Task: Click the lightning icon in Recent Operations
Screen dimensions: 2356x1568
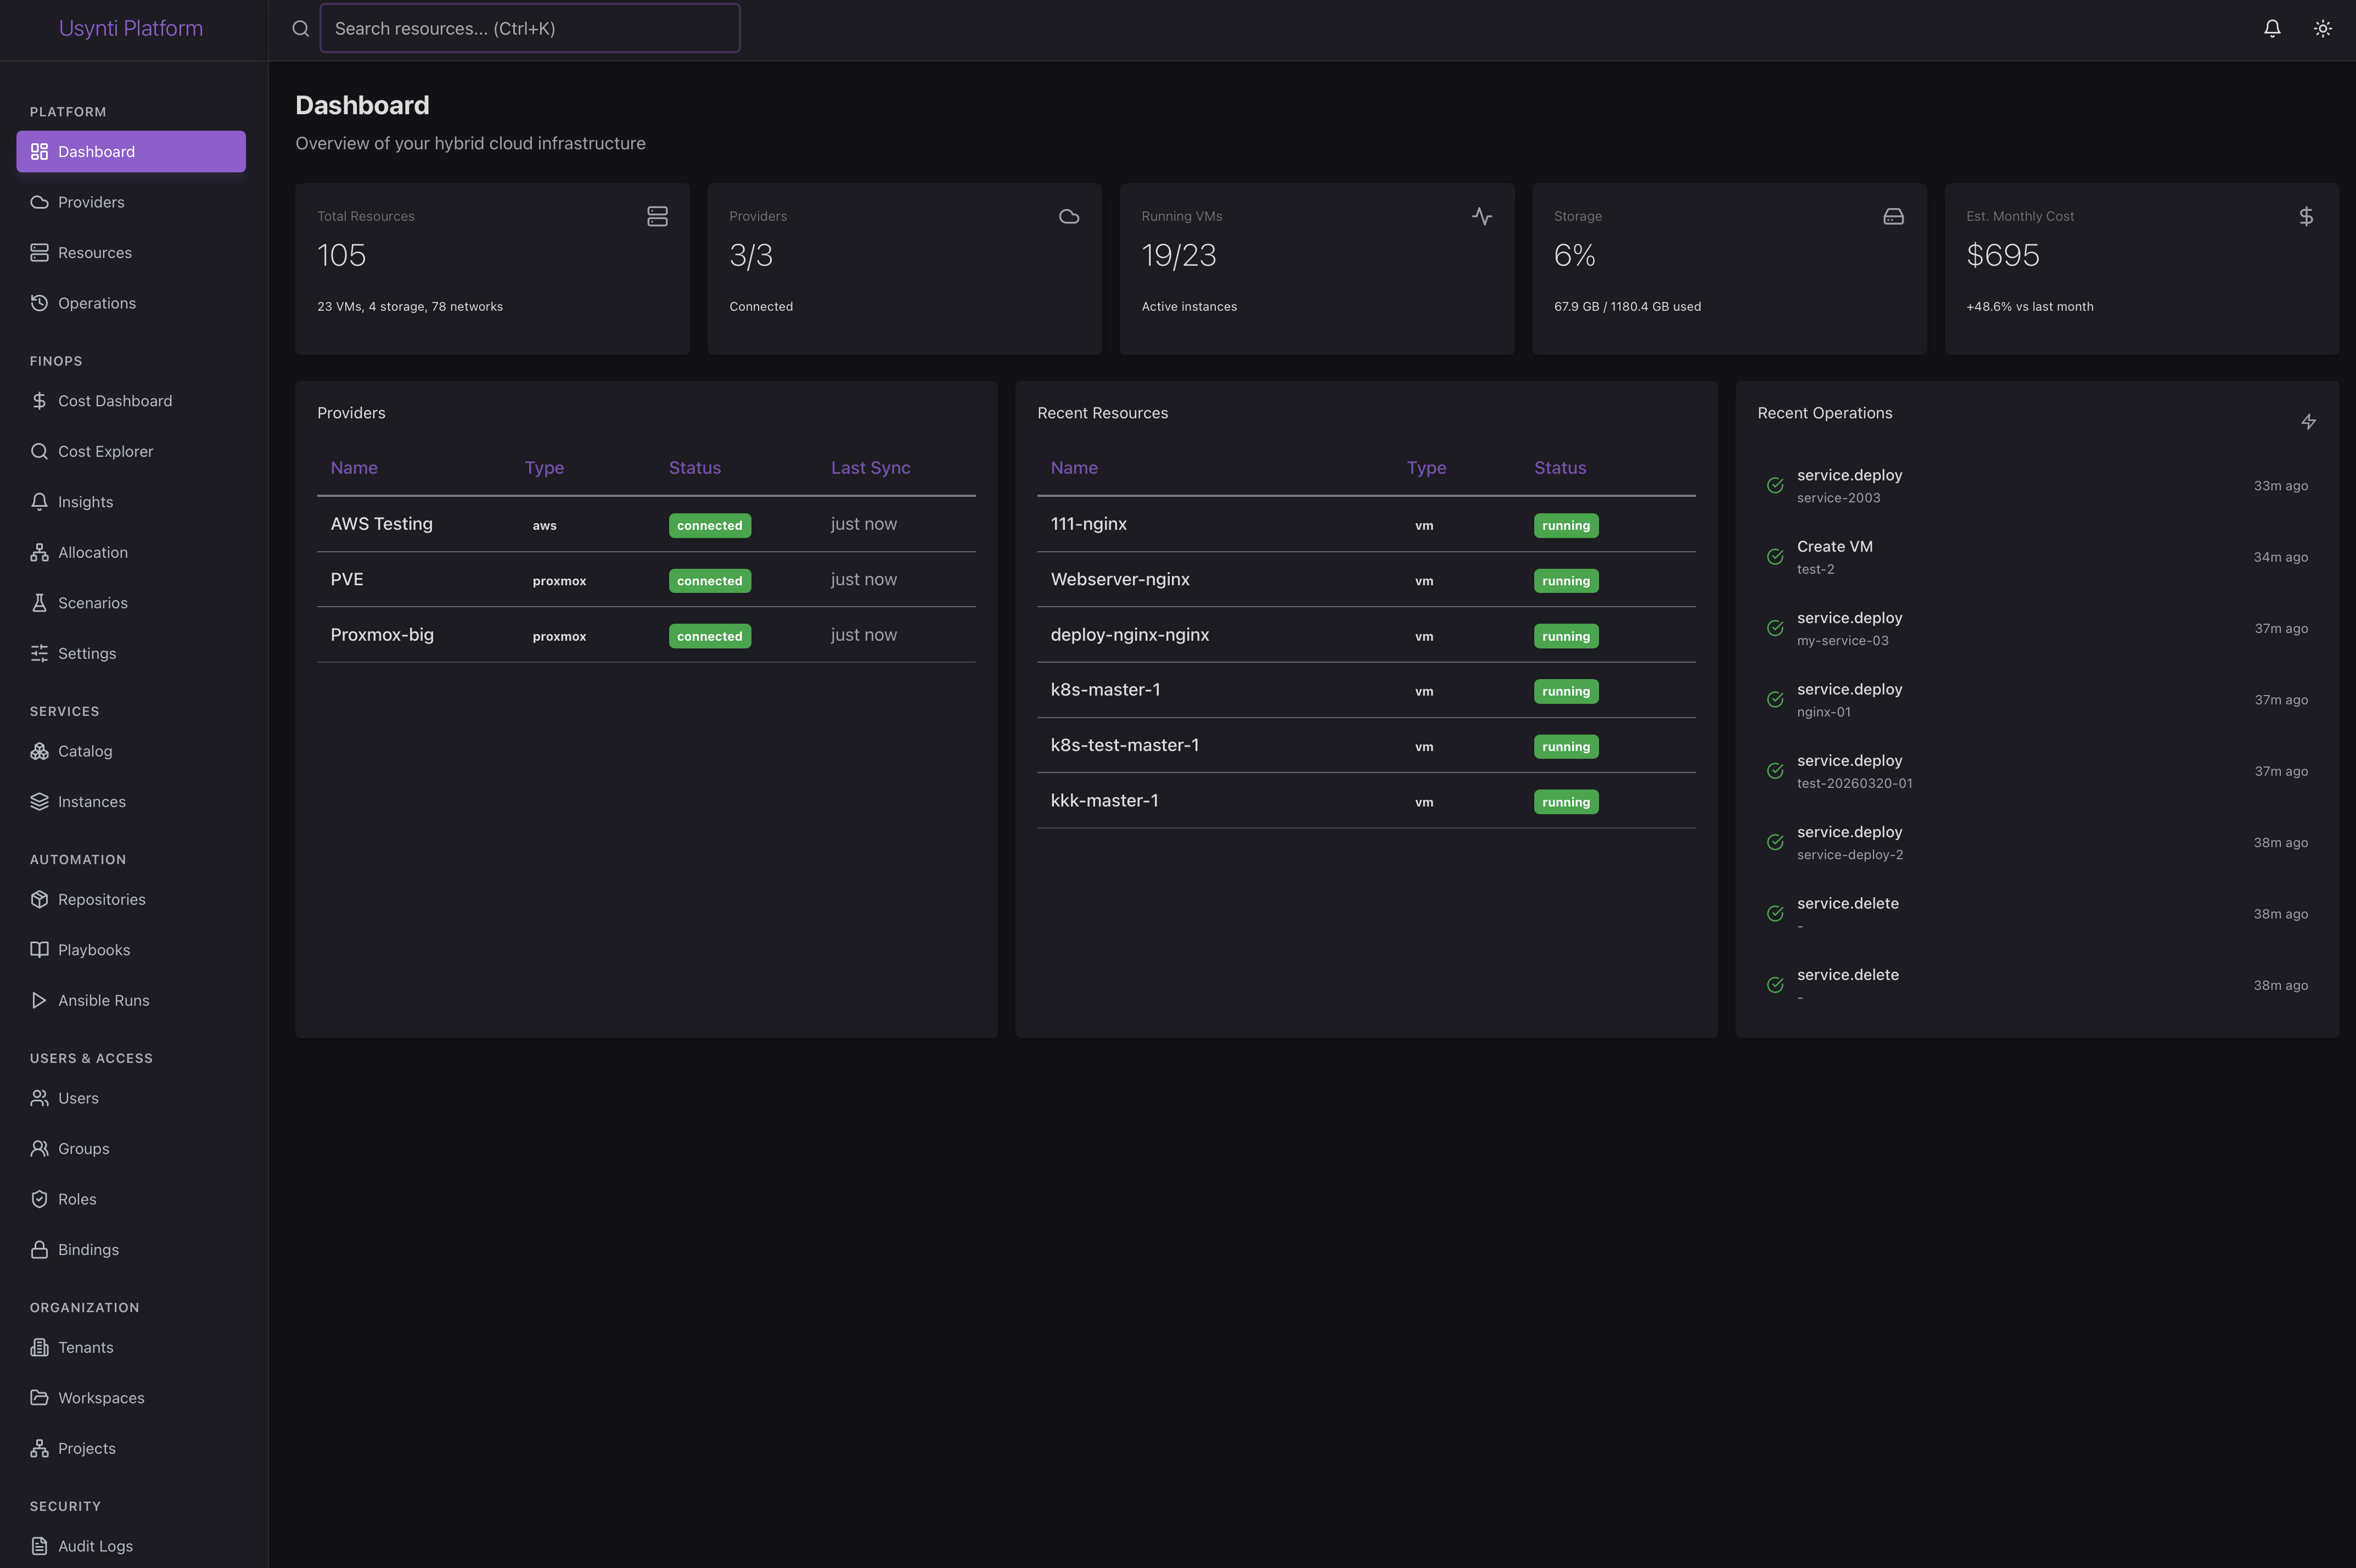Action: pyautogui.click(x=2308, y=421)
